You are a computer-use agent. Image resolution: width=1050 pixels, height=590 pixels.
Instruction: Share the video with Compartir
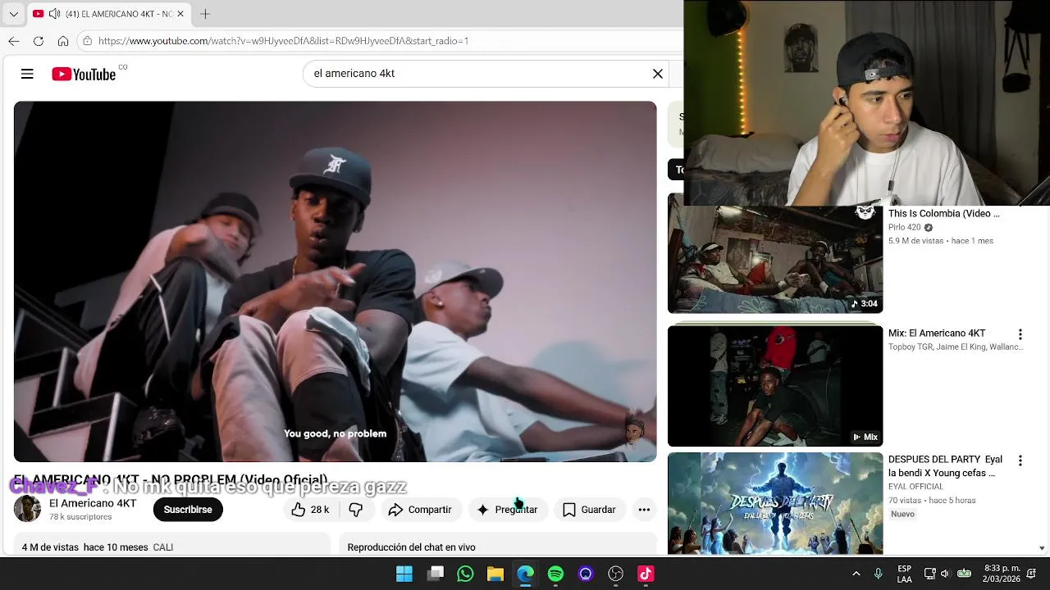point(420,510)
